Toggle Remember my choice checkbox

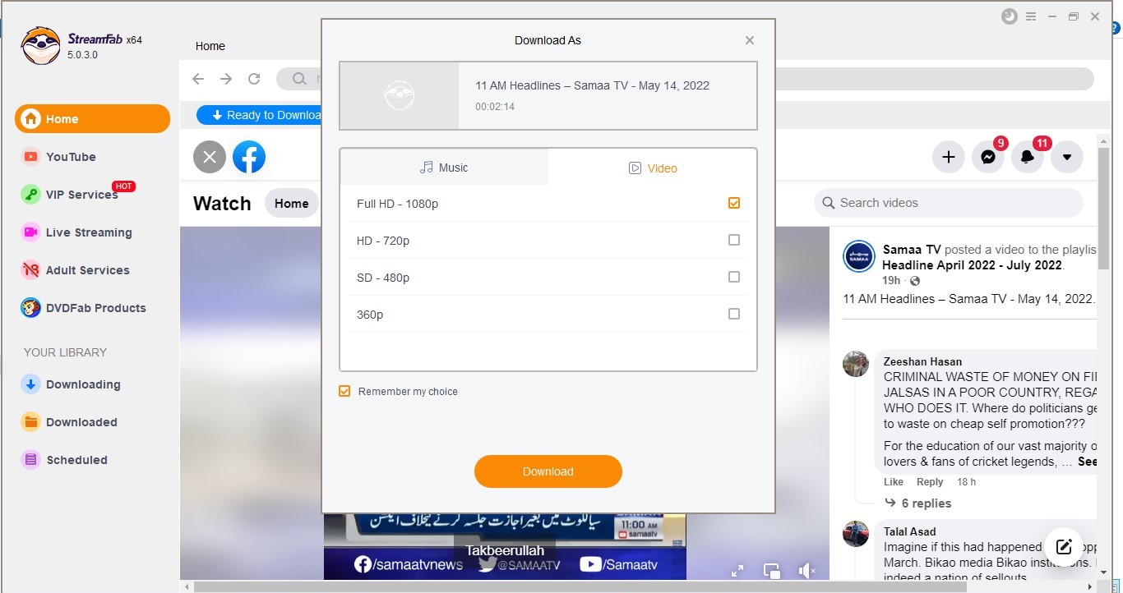click(x=345, y=391)
